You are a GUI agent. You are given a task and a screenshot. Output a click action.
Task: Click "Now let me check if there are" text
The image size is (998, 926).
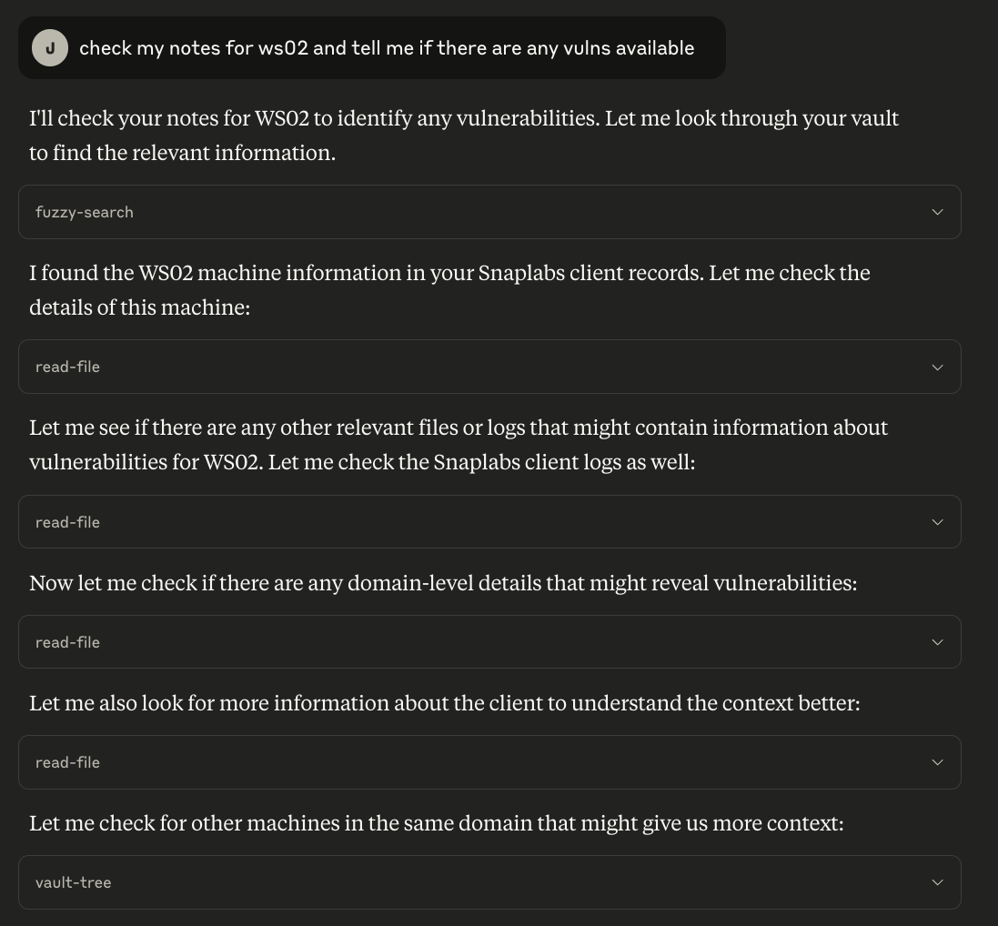click(443, 583)
